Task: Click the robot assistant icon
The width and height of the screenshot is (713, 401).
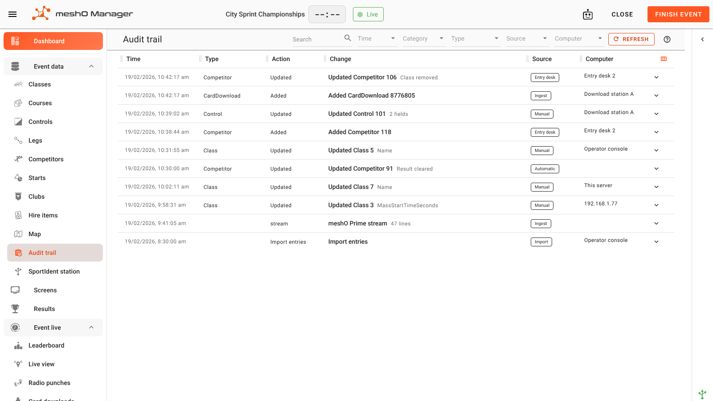Action: [588, 14]
